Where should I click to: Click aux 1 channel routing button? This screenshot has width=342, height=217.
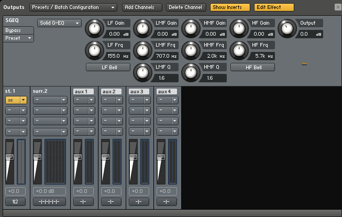(x=83, y=202)
